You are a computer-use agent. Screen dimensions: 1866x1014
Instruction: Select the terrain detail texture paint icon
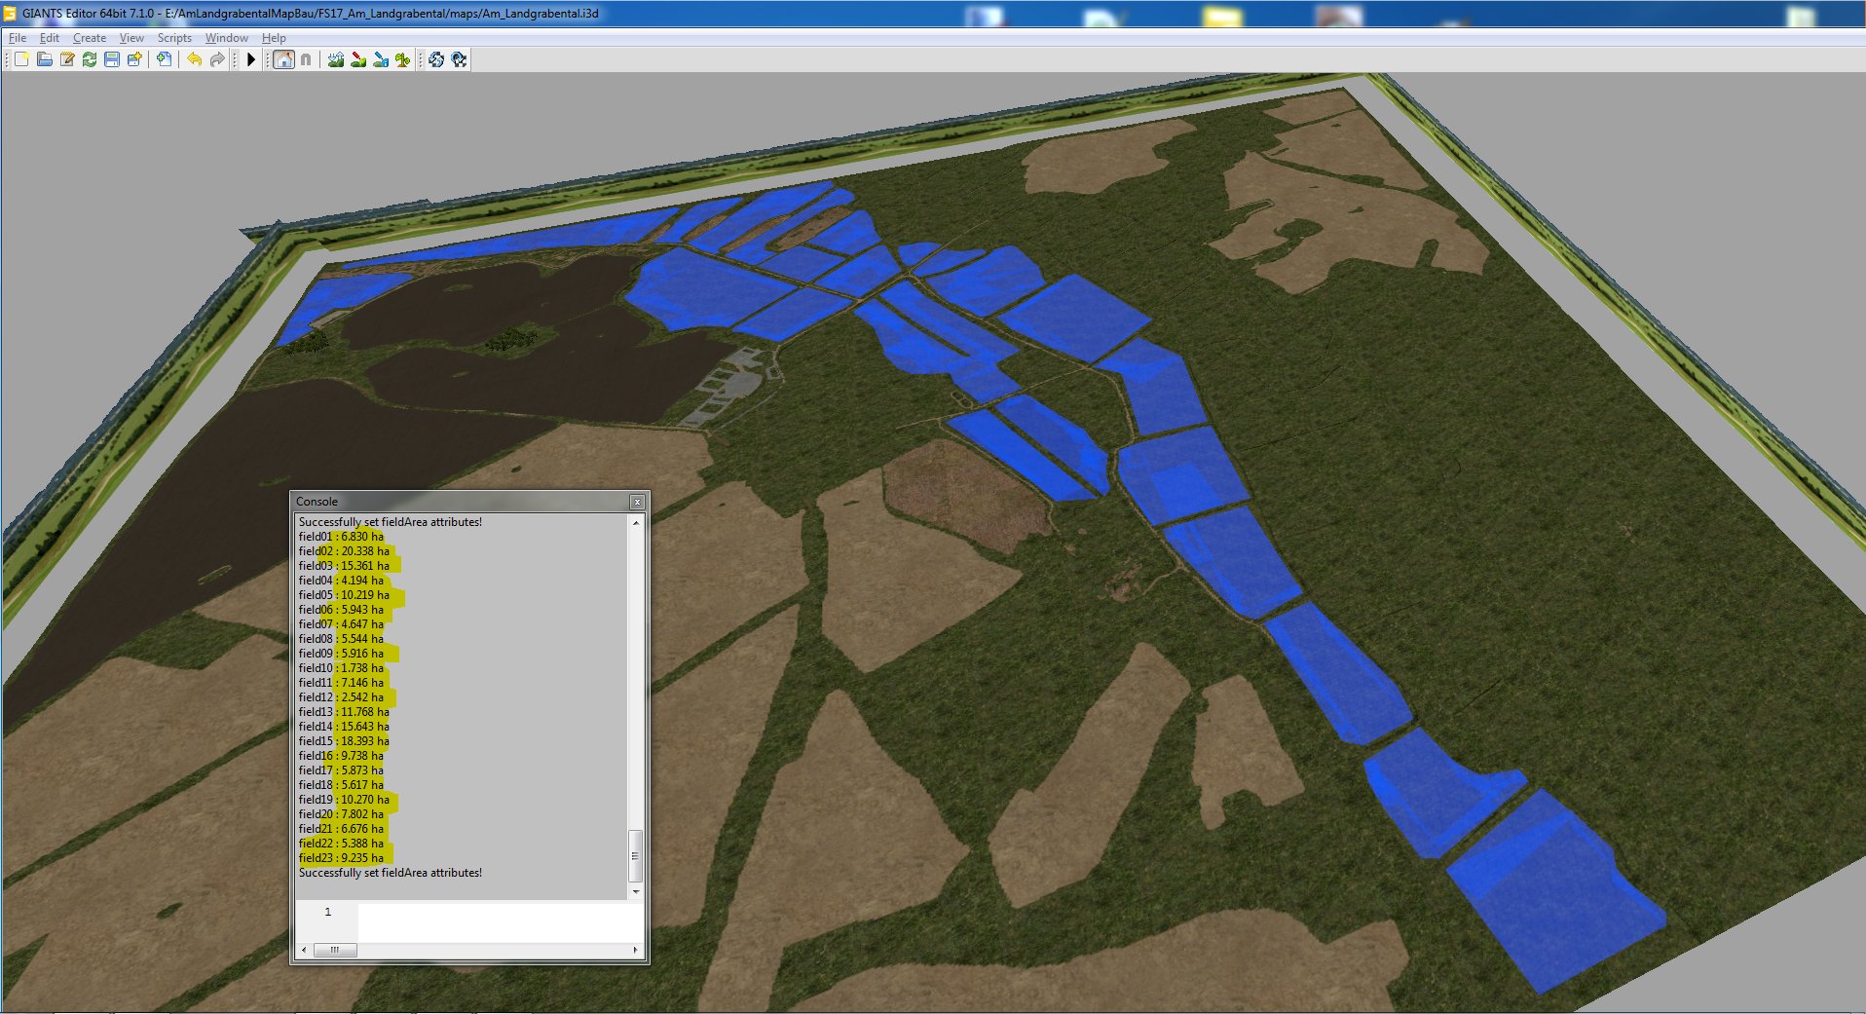pyautogui.click(x=358, y=59)
